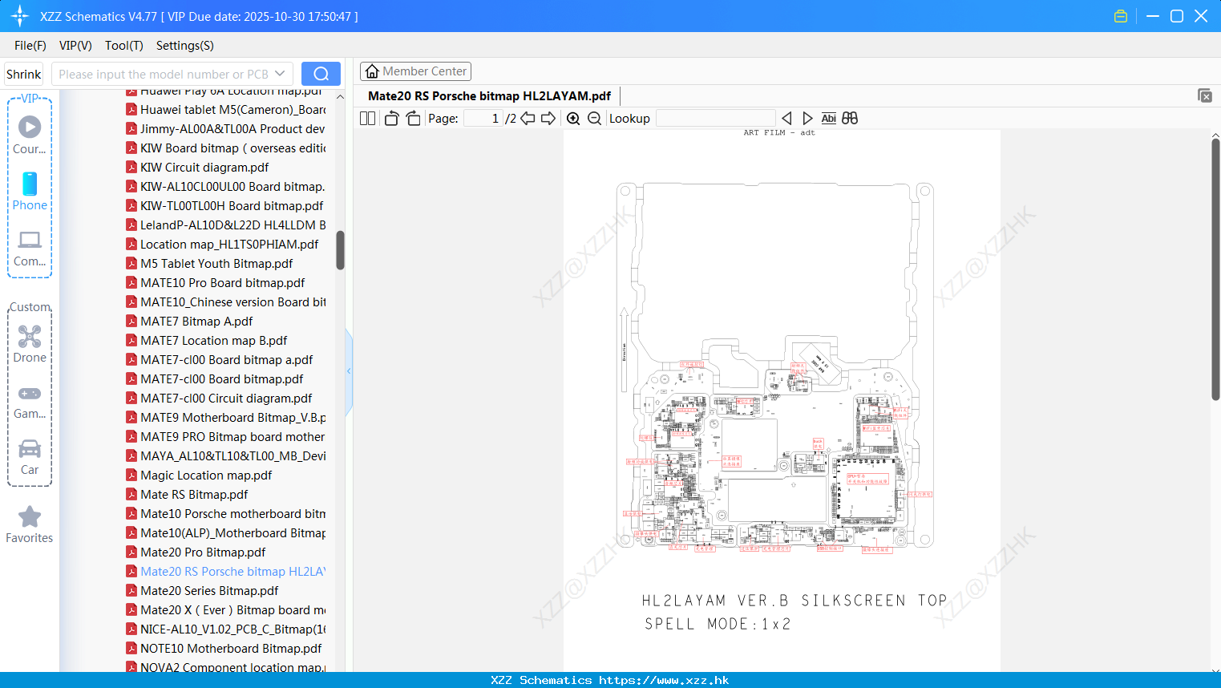The image size is (1221, 688).
Task: Open the Game console sidebar category
Action: 30,402
